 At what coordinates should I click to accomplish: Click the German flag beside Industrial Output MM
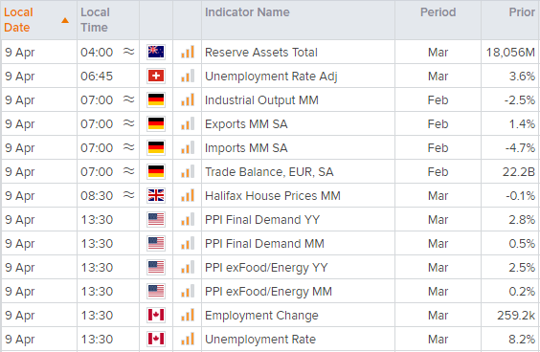[x=156, y=99]
